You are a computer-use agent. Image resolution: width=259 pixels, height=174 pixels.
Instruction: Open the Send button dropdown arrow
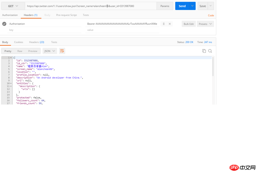coord(193,6)
